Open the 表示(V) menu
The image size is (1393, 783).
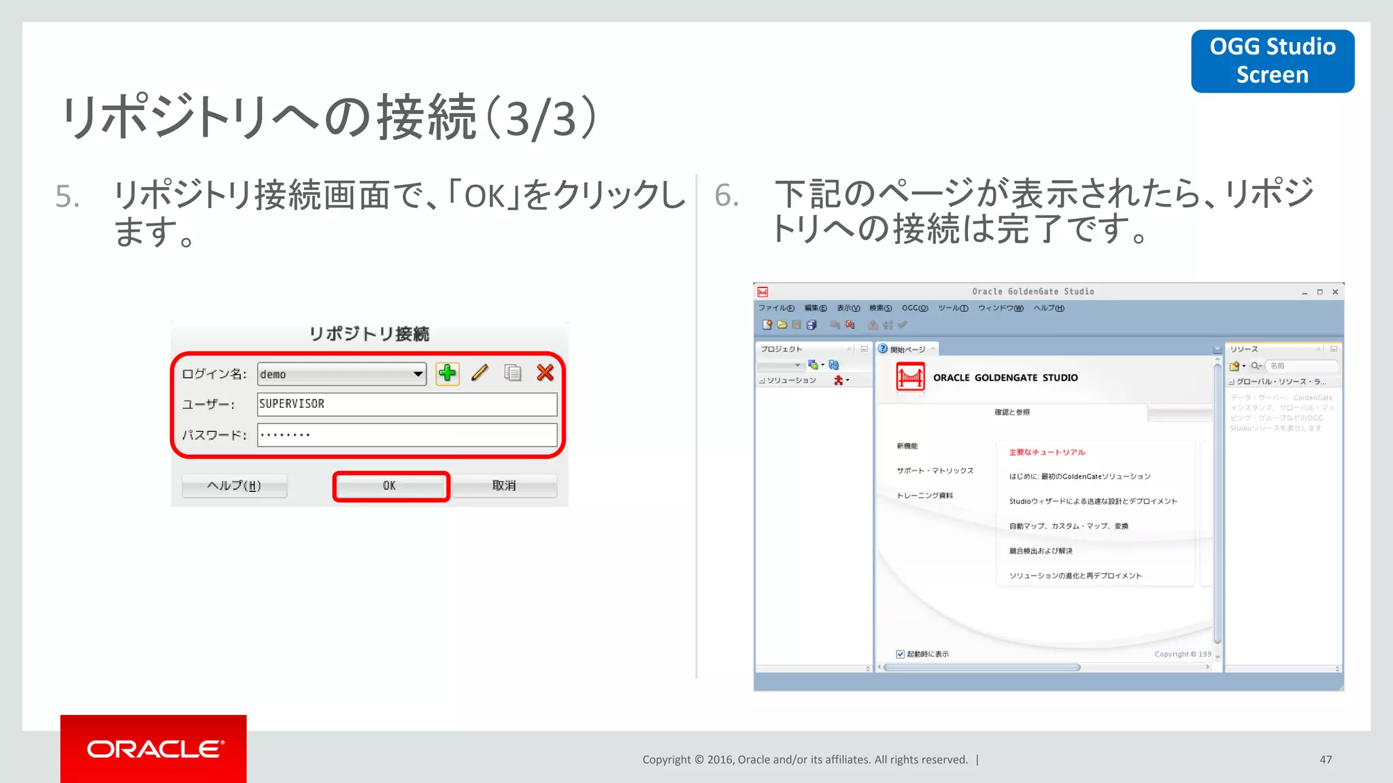tap(848, 308)
